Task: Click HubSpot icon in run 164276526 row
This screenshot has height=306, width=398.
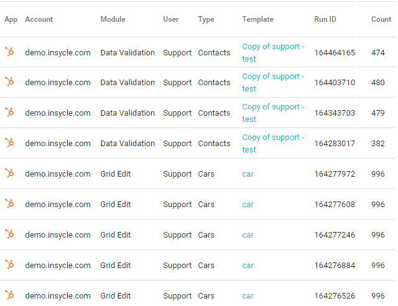Action: click(x=9, y=295)
